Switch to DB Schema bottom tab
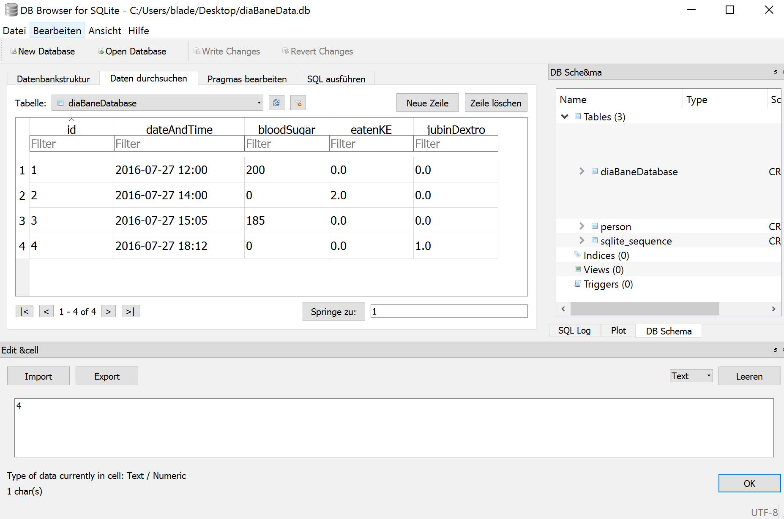 pos(669,331)
